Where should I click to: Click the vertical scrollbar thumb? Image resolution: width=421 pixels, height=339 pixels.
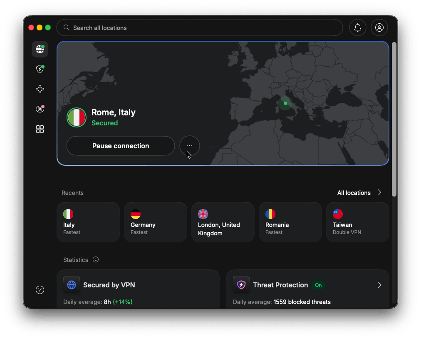tap(394, 120)
